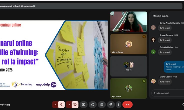Select Ispir Iuliana participant tile
Screen dimensions: 184x110
point(129,88)
